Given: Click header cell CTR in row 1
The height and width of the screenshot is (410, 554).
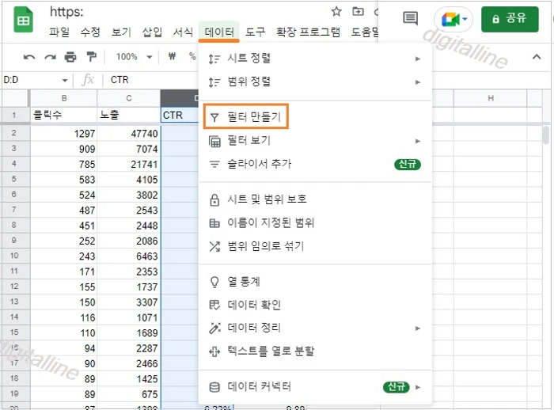Looking at the screenshot, I should [x=180, y=116].
